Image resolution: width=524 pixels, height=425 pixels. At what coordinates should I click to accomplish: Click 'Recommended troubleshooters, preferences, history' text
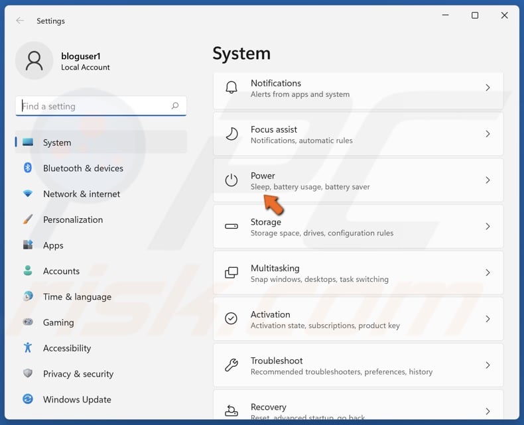[342, 371]
